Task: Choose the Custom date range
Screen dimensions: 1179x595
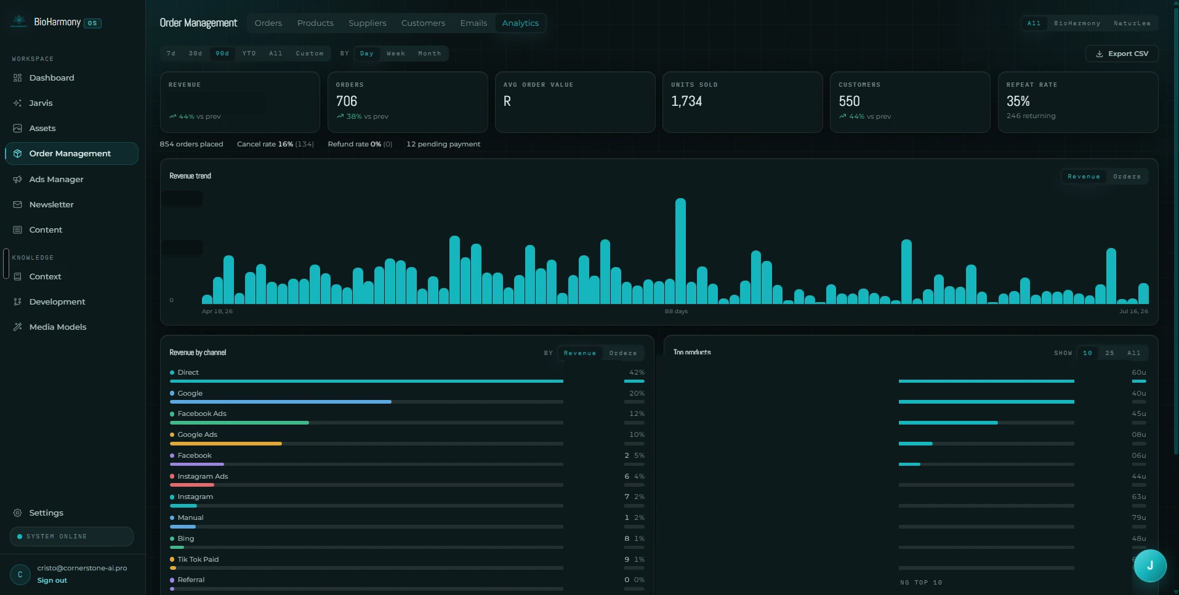Action: pos(310,54)
